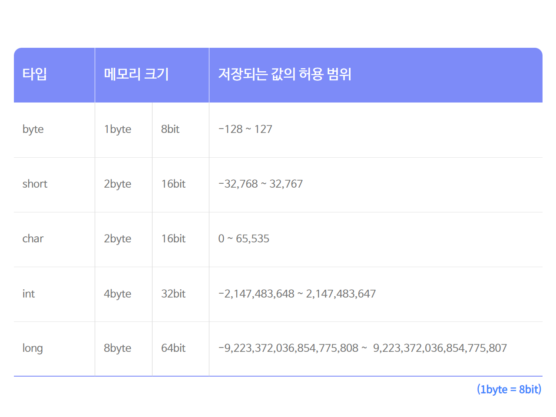Image resolution: width=556 pixels, height=417 pixels.
Task: Click the '-2,147,483,648 ~ 2,147,483,647' range
Action: pos(297,294)
